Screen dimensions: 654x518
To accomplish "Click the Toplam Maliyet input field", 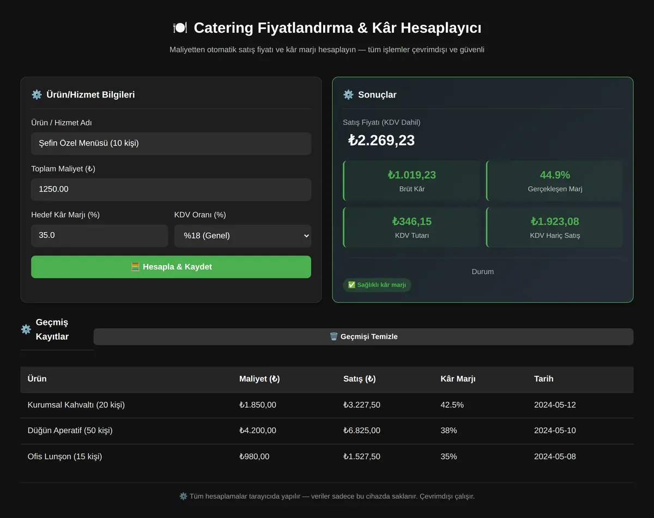I will pyautogui.click(x=171, y=189).
